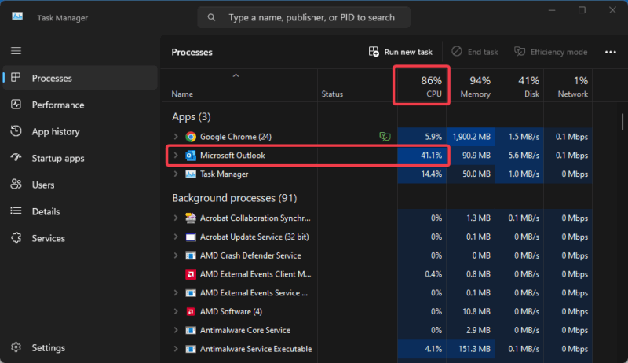
Task: Click the AMD External Events Client red icon
Action: click(191, 274)
